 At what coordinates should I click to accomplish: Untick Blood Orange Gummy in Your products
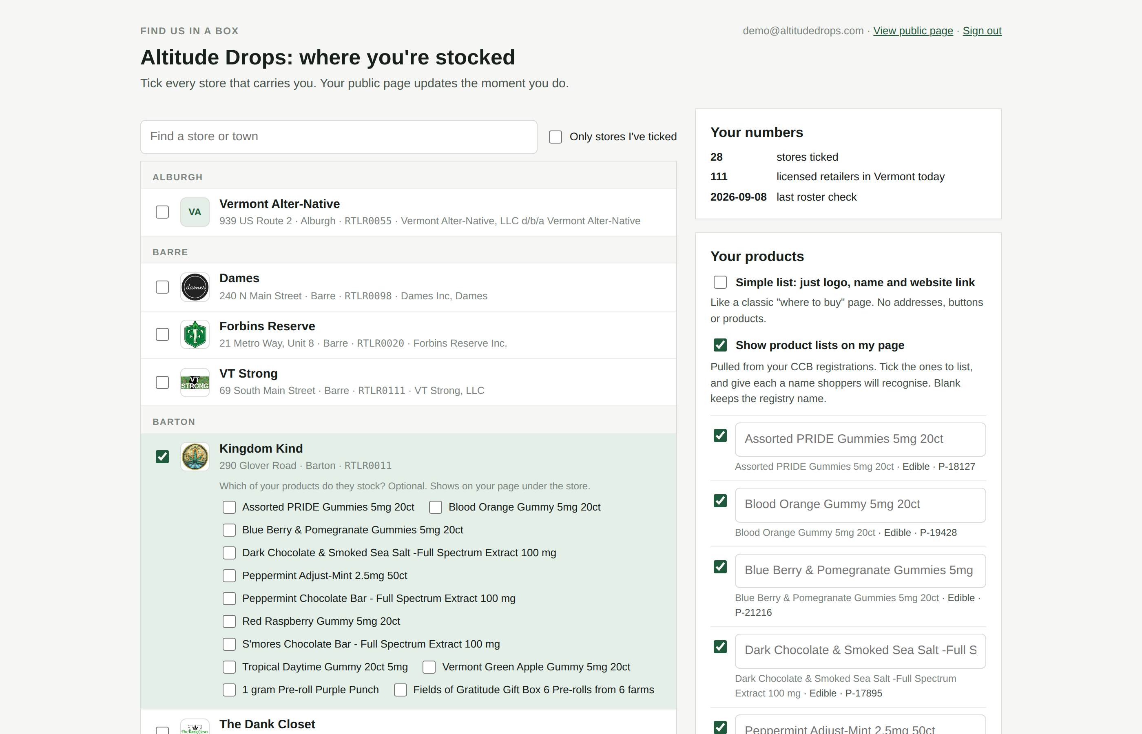[720, 501]
